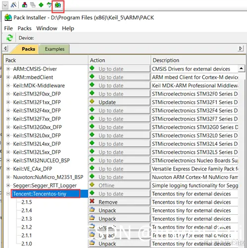
Task: Click Unpack for version 2.1.4
Action: click(119, 210)
